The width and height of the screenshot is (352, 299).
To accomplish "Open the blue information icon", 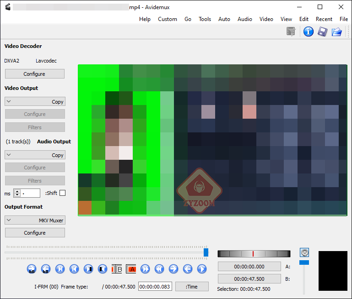I will [x=309, y=31].
